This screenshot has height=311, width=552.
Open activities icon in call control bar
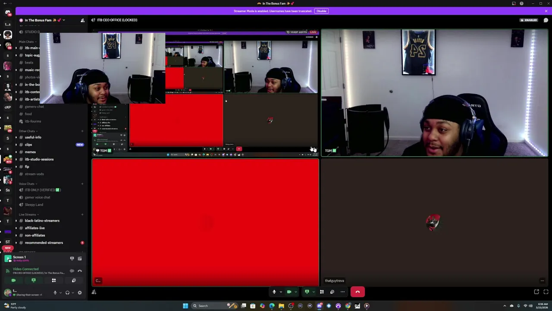click(322, 292)
